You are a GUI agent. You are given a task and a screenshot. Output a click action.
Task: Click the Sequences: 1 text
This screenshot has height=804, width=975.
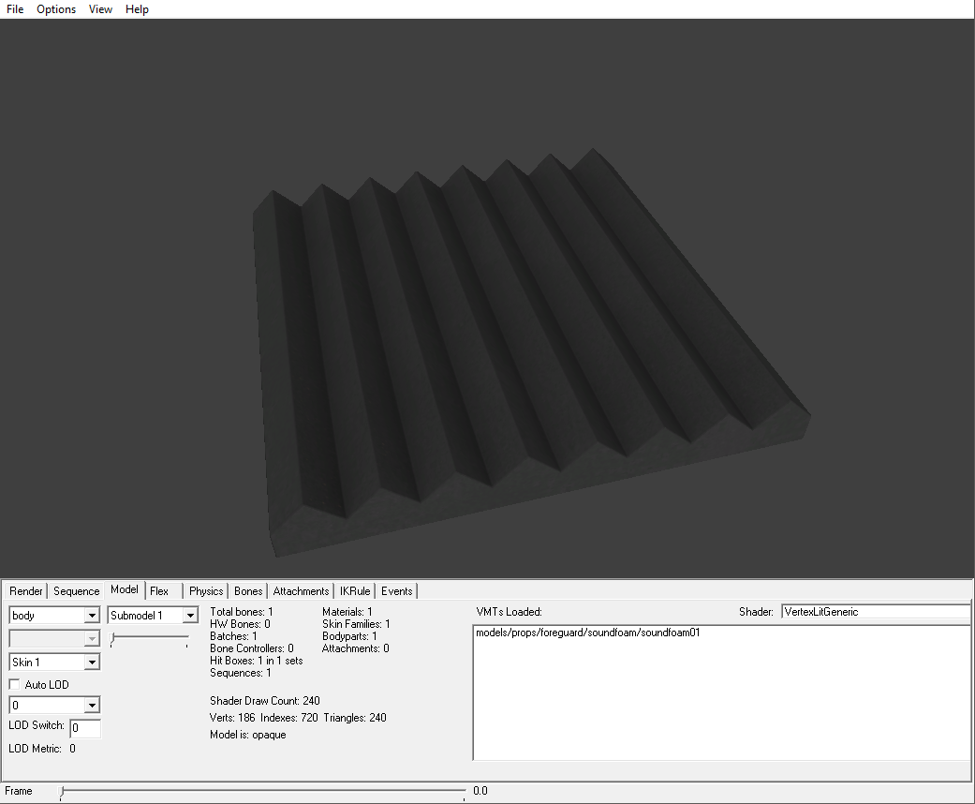(241, 673)
